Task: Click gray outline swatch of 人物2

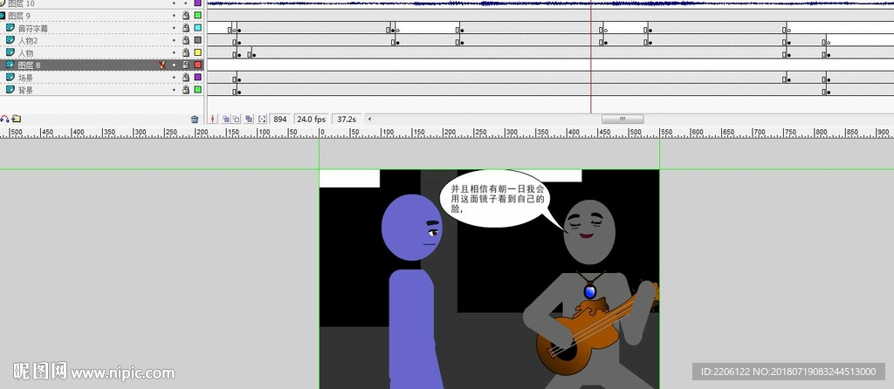Action: point(198,40)
